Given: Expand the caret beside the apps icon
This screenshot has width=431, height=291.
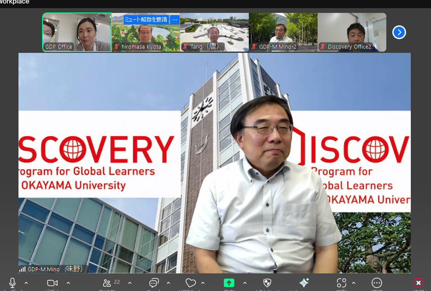Looking at the screenshot, I should pos(354,283).
